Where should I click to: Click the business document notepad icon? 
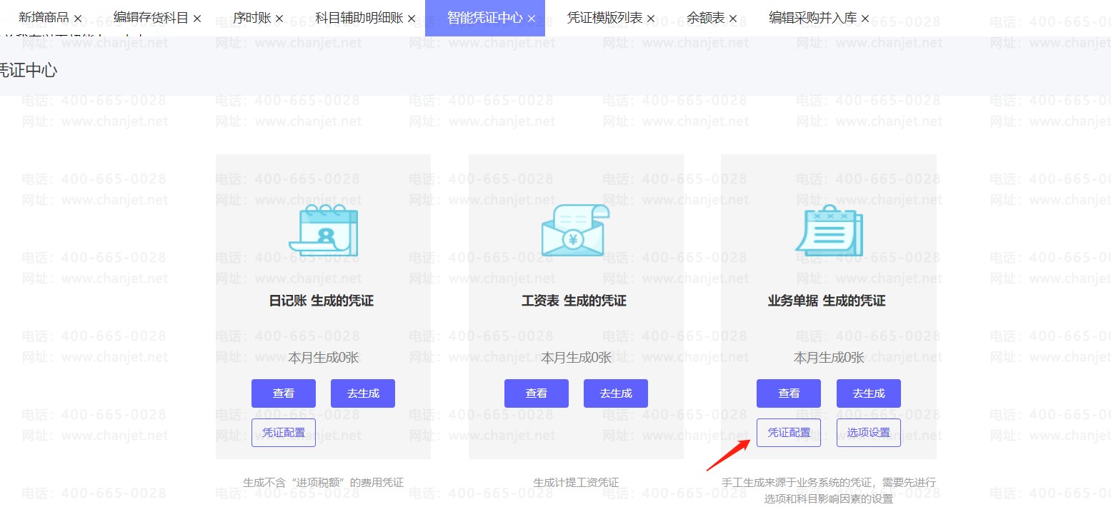click(828, 230)
